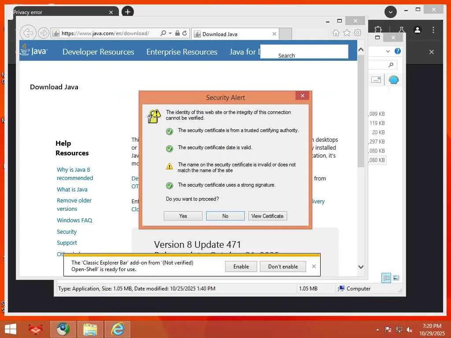
Task: Click Explorer toolbar email icon
Action: 376,80
